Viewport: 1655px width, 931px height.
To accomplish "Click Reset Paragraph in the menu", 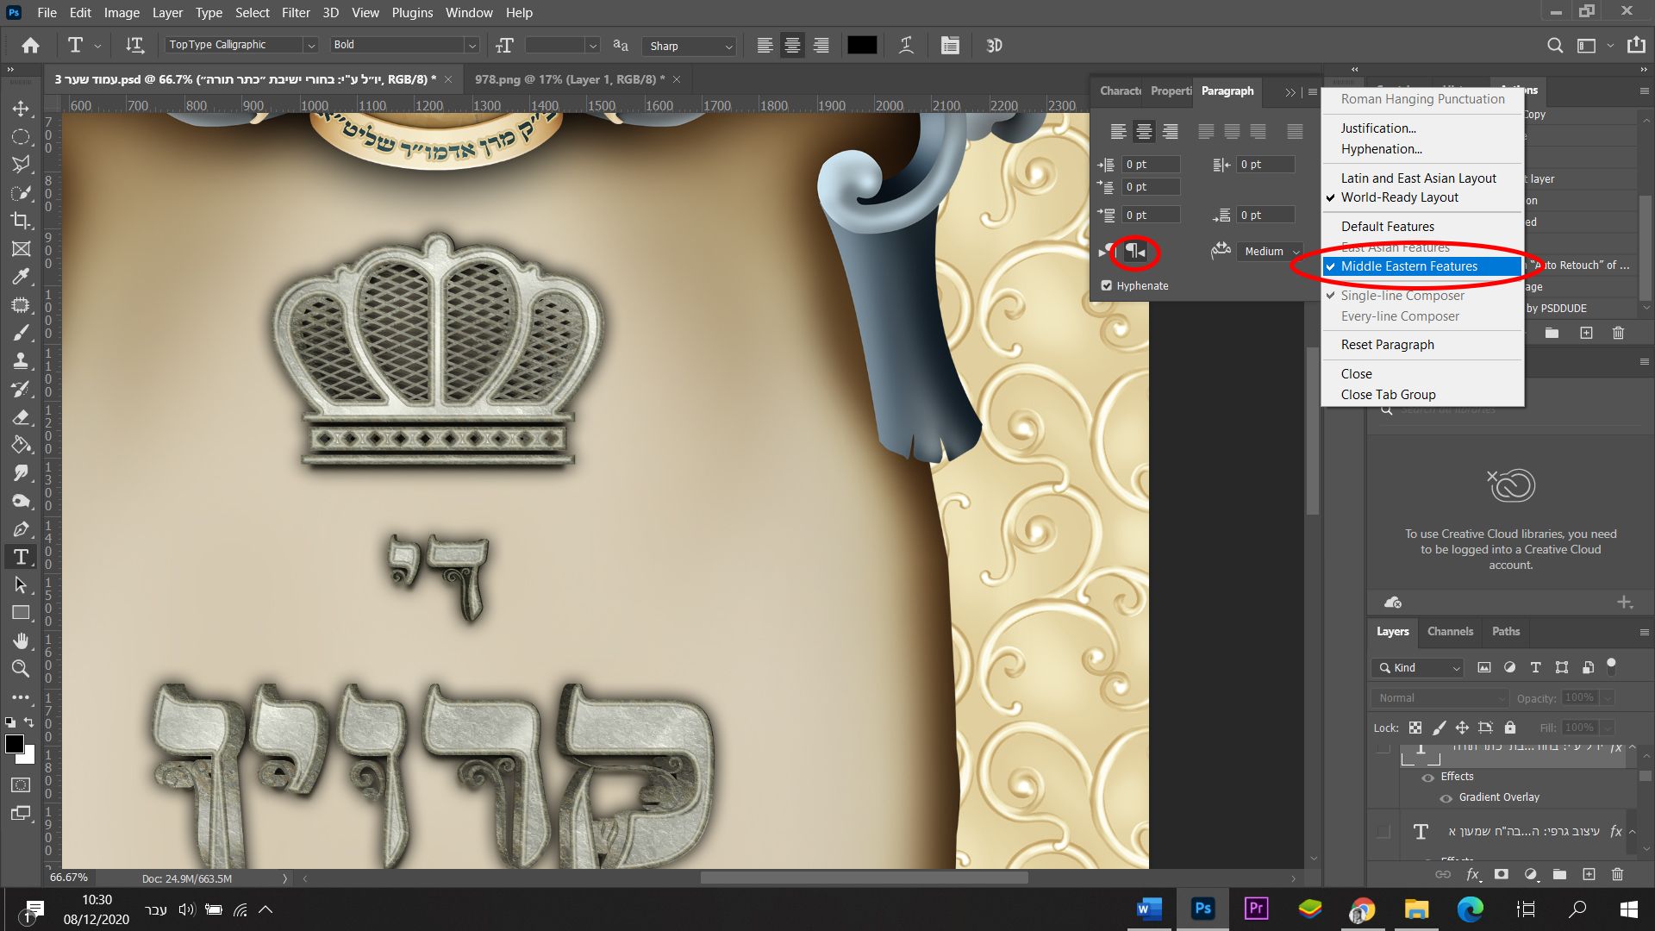I will (1387, 345).
